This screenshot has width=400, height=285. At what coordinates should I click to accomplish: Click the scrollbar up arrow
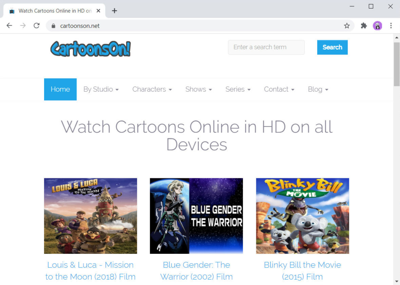click(x=396, y=37)
